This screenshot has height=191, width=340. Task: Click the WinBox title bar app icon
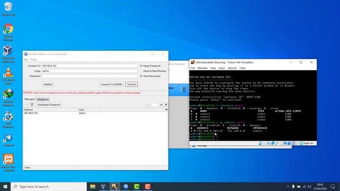coord(26,54)
